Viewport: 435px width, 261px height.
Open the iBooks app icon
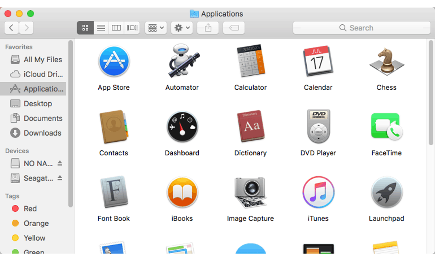pyautogui.click(x=182, y=192)
